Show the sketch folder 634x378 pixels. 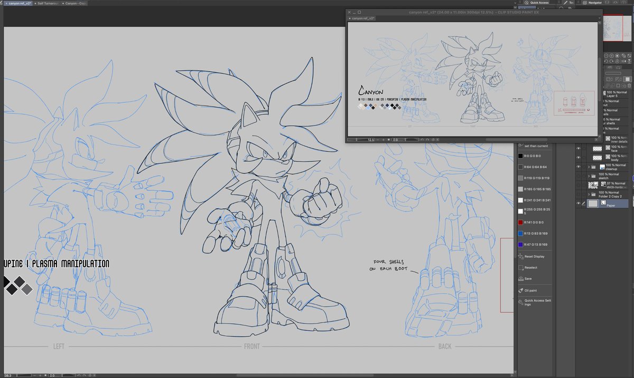pos(579,176)
